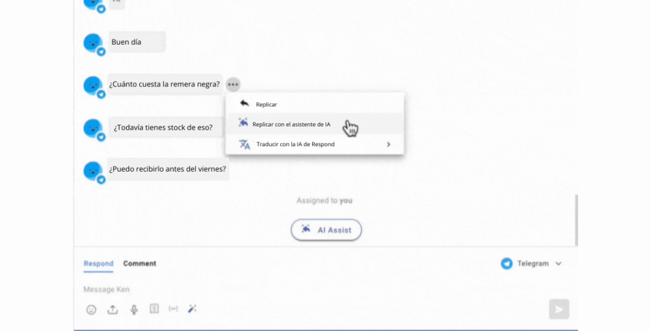This screenshot has width=651, height=331.
Task: Open the emoji picker
Action: [x=92, y=309]
